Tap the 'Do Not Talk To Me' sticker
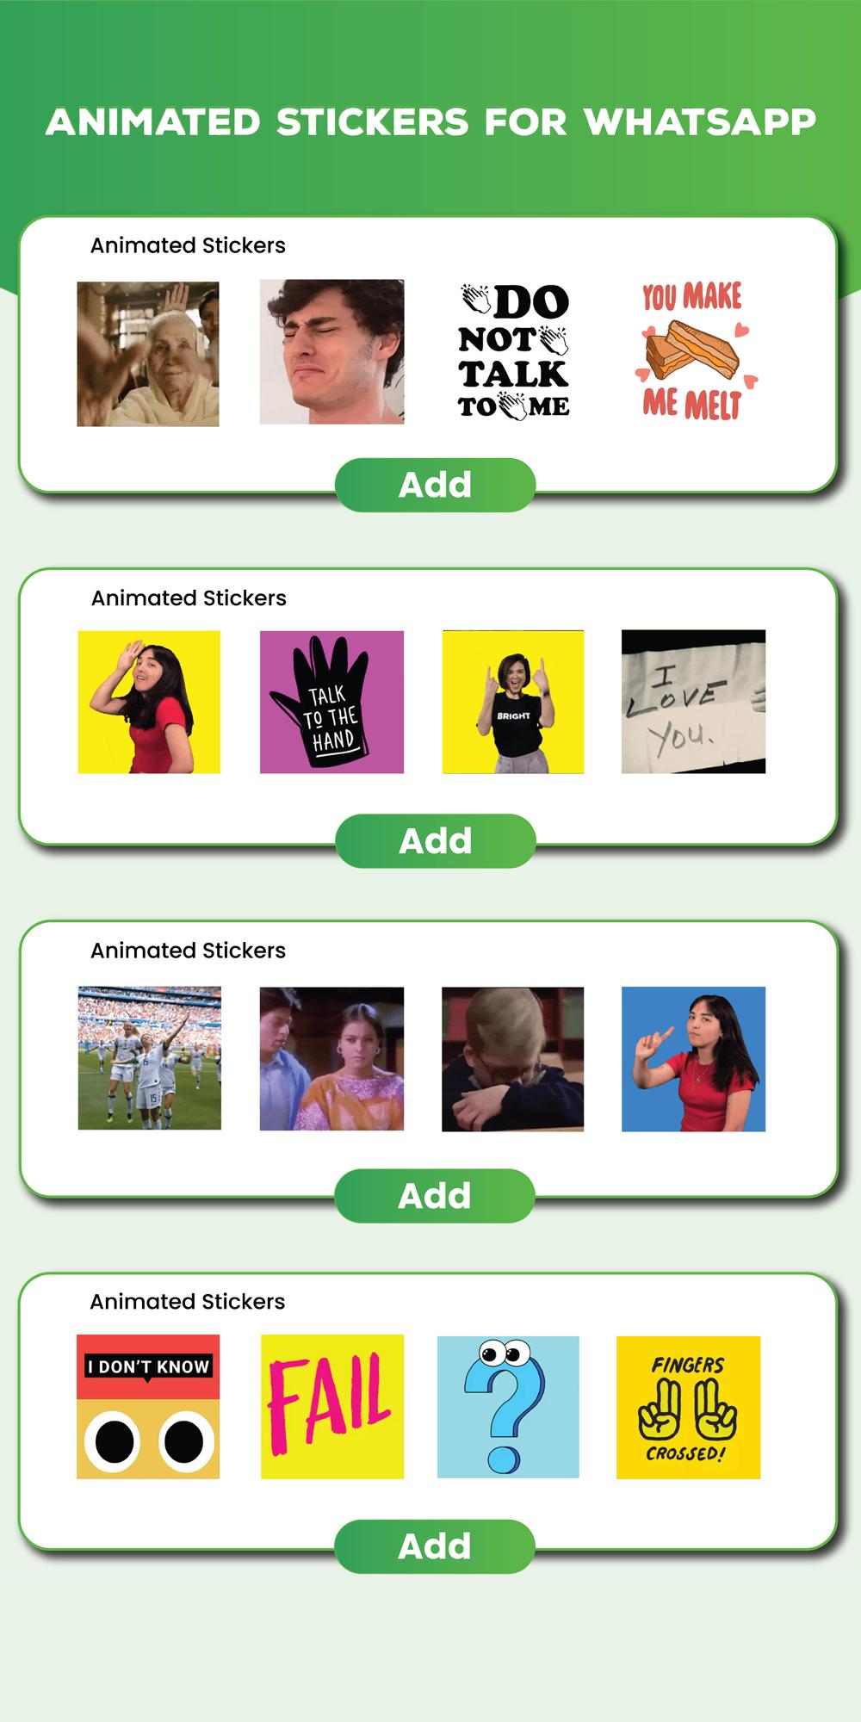 514,352
